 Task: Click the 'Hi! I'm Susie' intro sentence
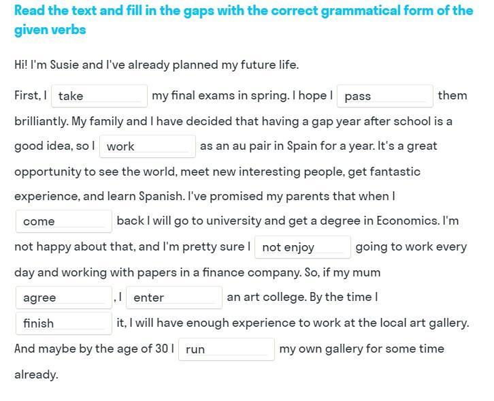click(x=157, y=65)
